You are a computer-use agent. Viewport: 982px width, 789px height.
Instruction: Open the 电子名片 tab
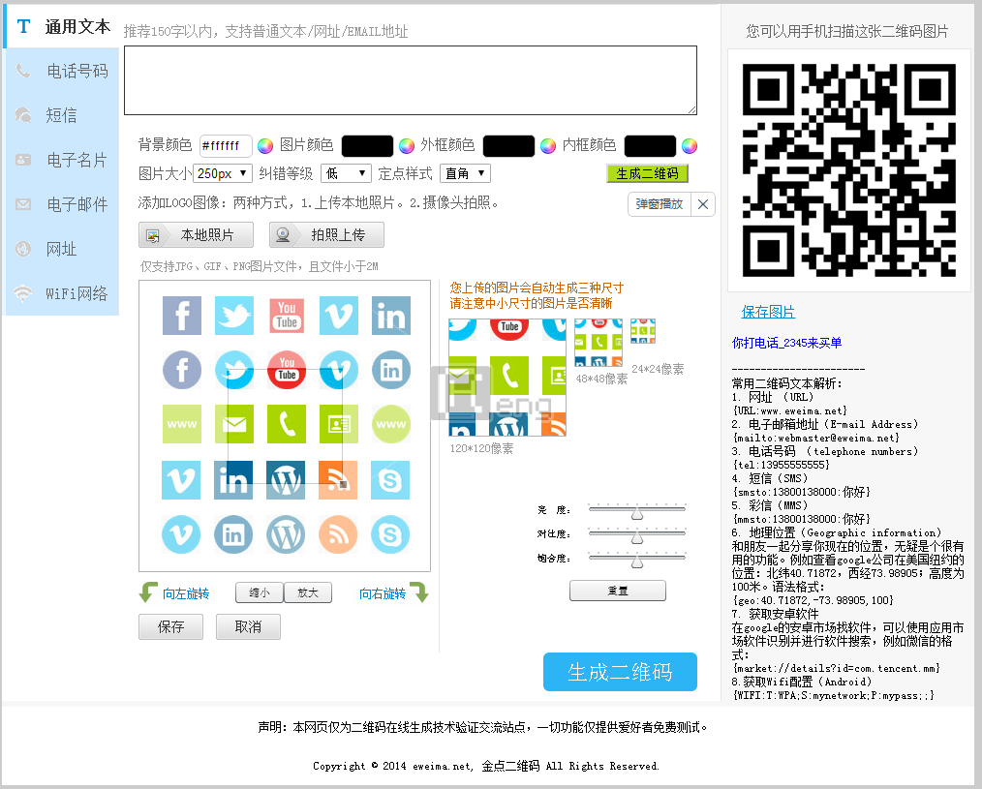click(x=62, y=160)
